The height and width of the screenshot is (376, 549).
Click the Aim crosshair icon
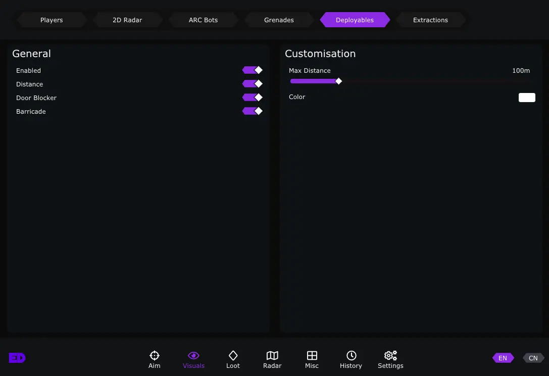[155, 356]
